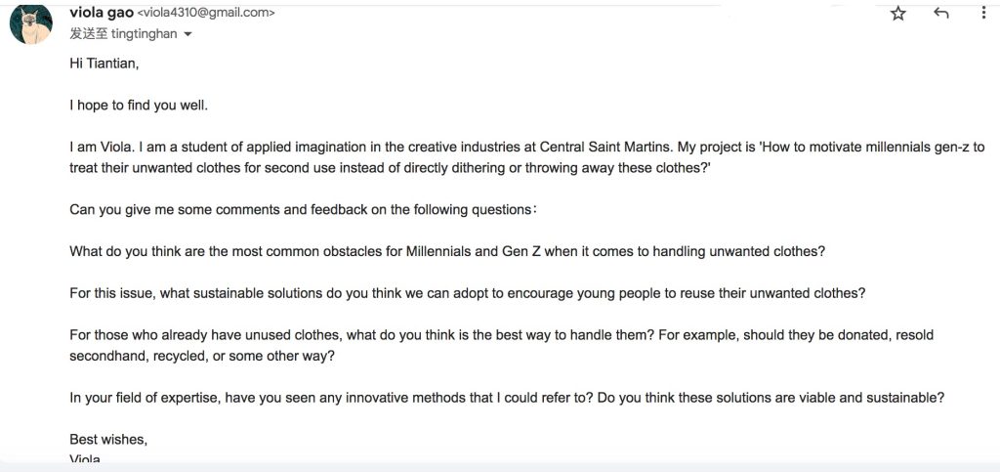
Task: Click the greeting line Hi Tiantian
Action: 104,64
